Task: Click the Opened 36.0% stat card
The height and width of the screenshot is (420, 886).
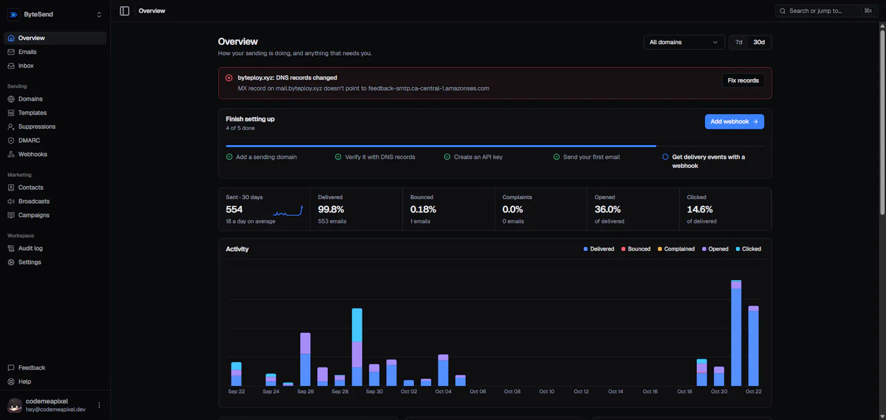Action: (633, 209)
